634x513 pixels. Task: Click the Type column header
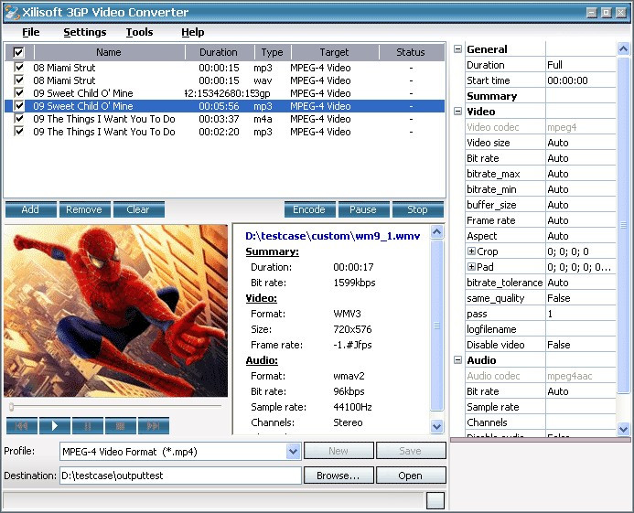pyautogui.click(x=272, y=52)
